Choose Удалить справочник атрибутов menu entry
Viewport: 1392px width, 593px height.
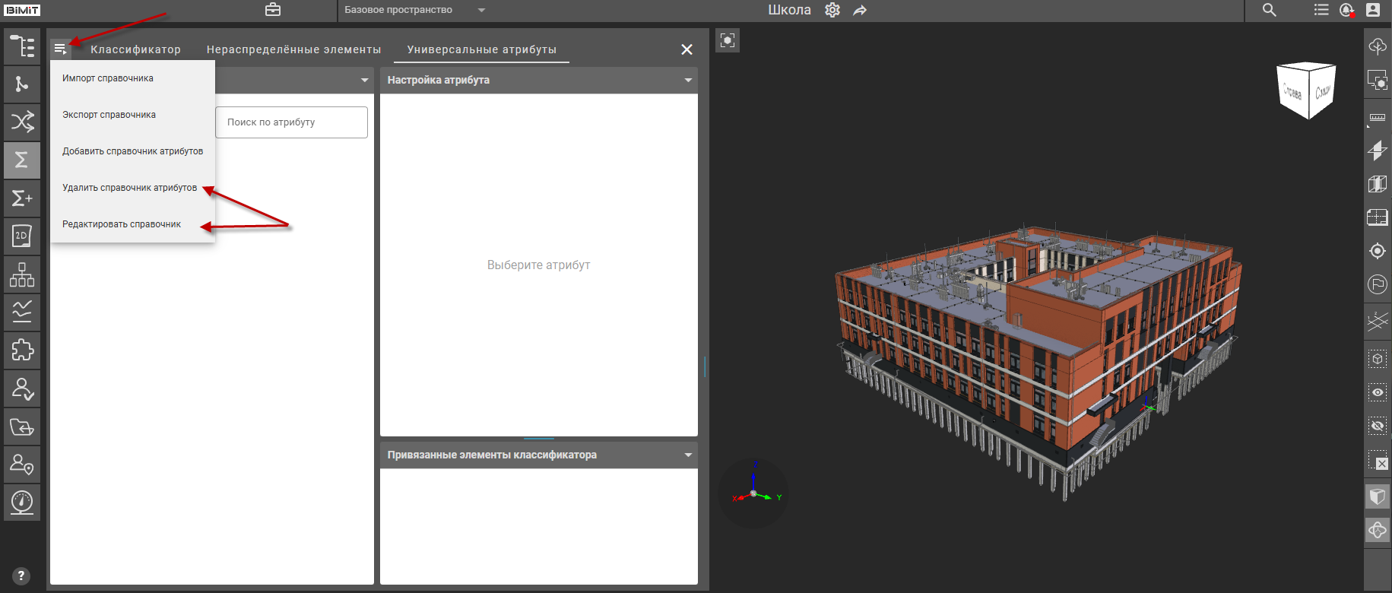(x=129, y=188)
